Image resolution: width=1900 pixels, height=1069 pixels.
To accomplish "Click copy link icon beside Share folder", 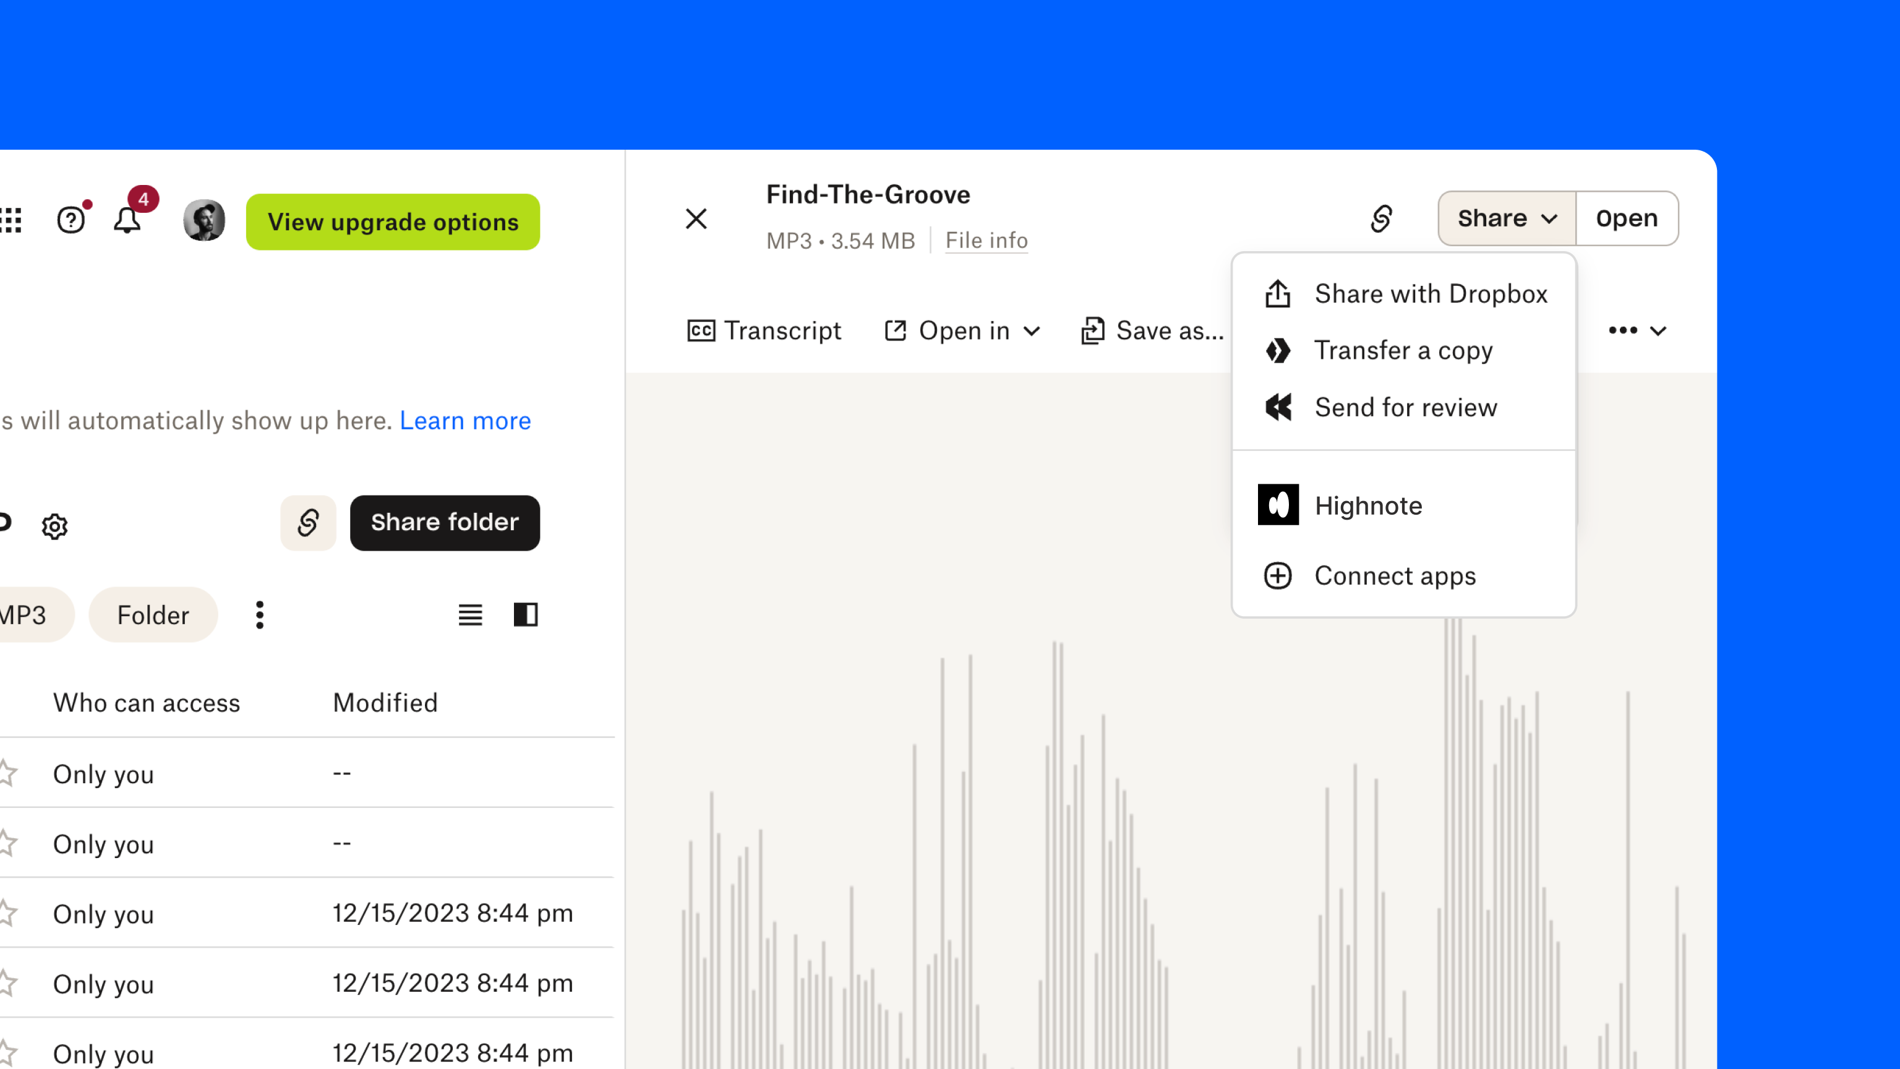I will [308, 523].
